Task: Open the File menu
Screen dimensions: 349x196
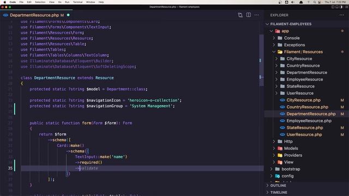Action: point(21,2)
